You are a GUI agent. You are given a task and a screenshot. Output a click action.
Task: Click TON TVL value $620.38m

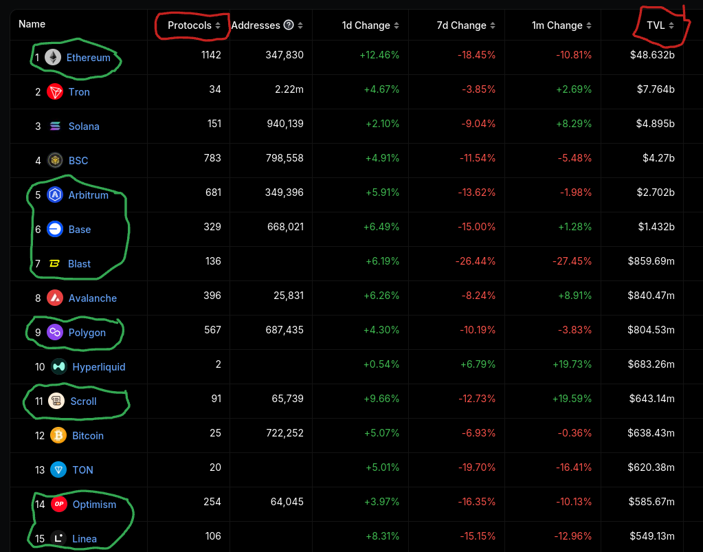[x=651, y=467]
